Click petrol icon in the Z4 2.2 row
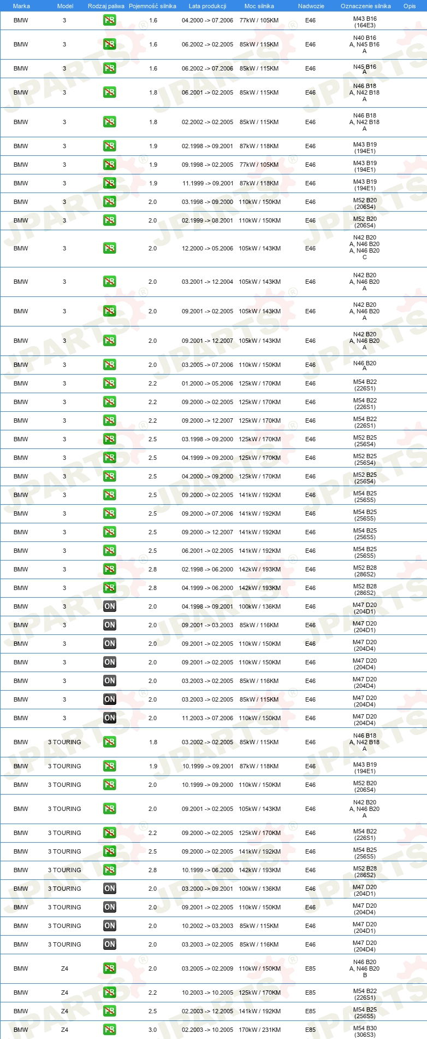 tap(110, 993)
